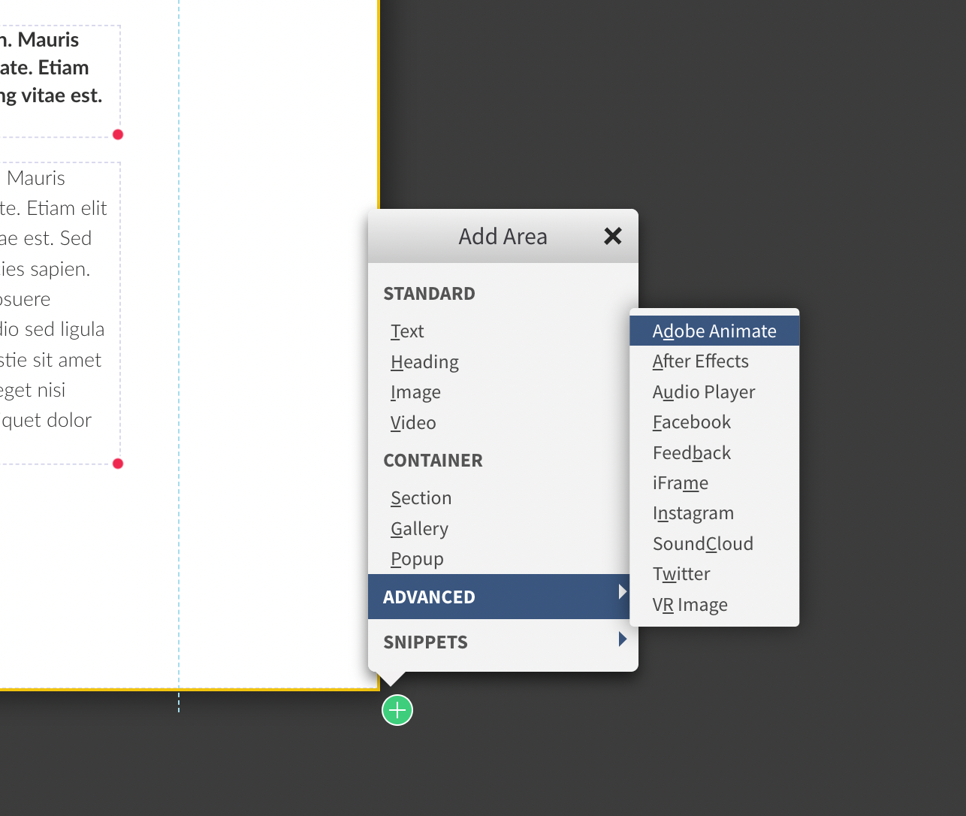966x816 pixels.
Task: Insert a SoundCloud area
Action: [x=702, y=544]
